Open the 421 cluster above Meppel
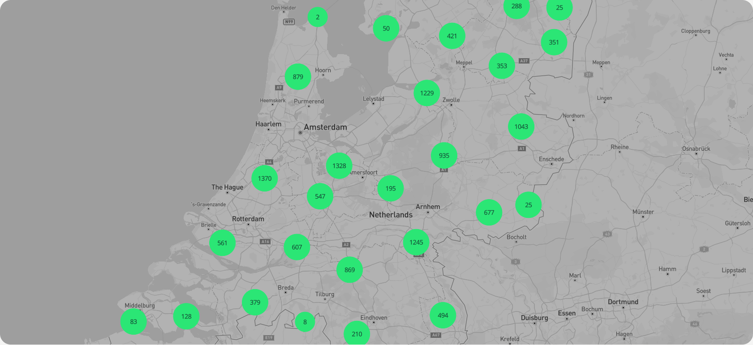This screenshot has width=753, height=345. pos(452,36)
